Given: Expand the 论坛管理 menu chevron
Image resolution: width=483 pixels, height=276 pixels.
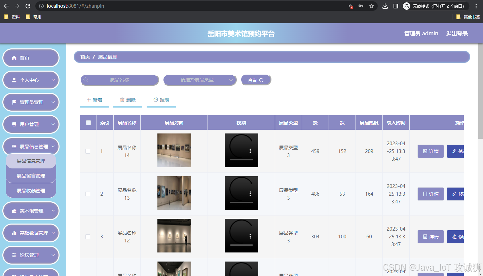Looking at the screenshot, I should click(x=53, y=255).
